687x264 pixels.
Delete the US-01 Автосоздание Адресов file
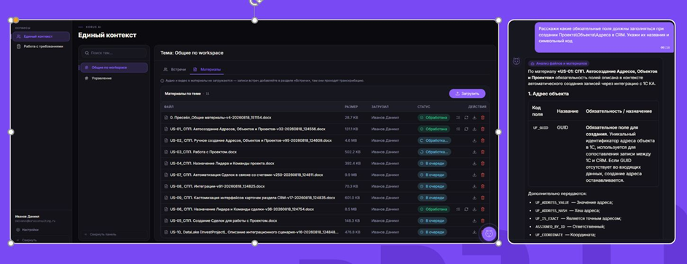(483, 129)
